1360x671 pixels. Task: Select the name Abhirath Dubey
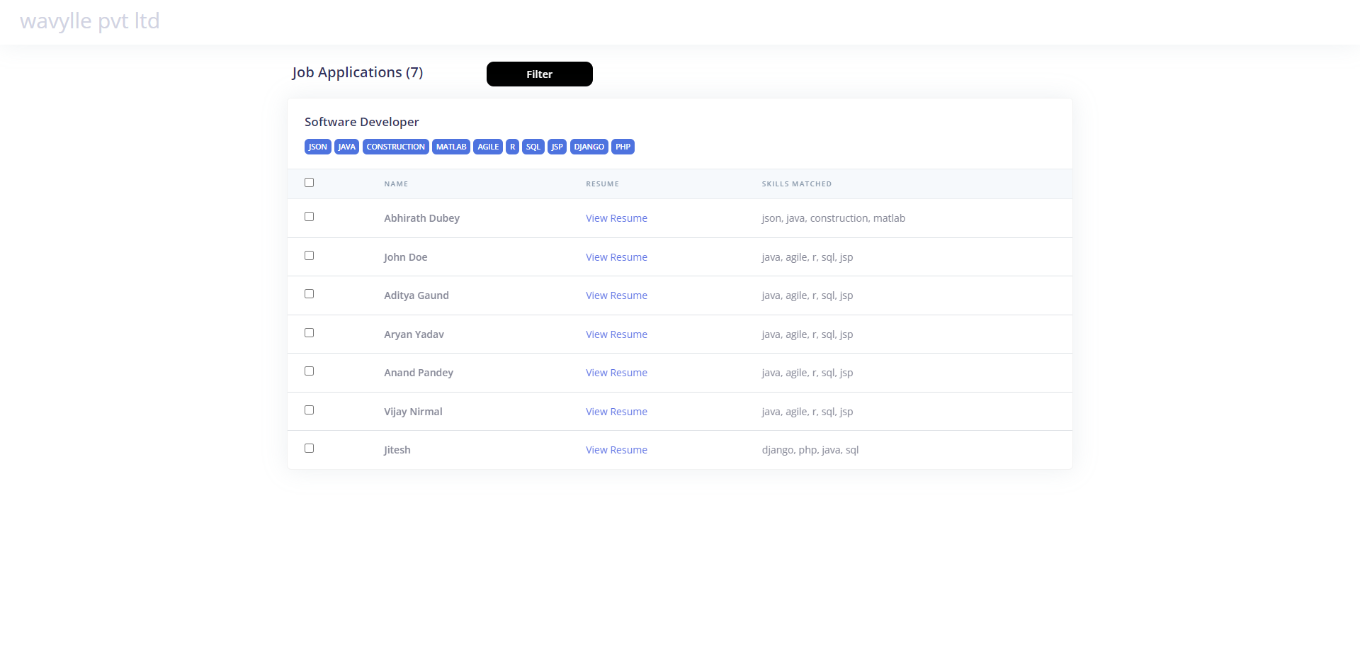coord(421,218)
